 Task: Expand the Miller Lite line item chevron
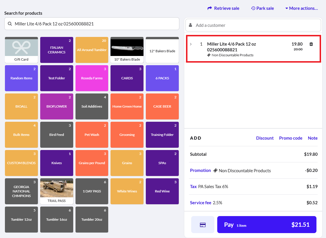click(191, 44)
